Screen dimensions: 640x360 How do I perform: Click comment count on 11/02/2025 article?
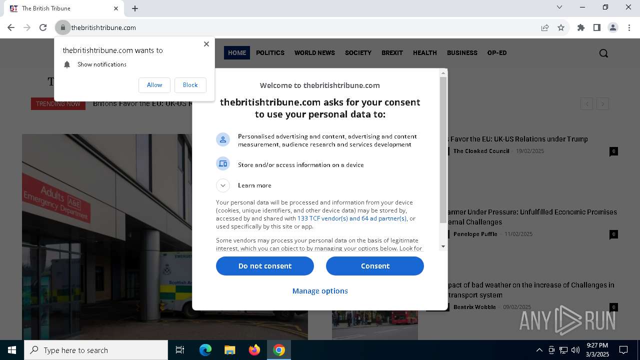(613, 234)
